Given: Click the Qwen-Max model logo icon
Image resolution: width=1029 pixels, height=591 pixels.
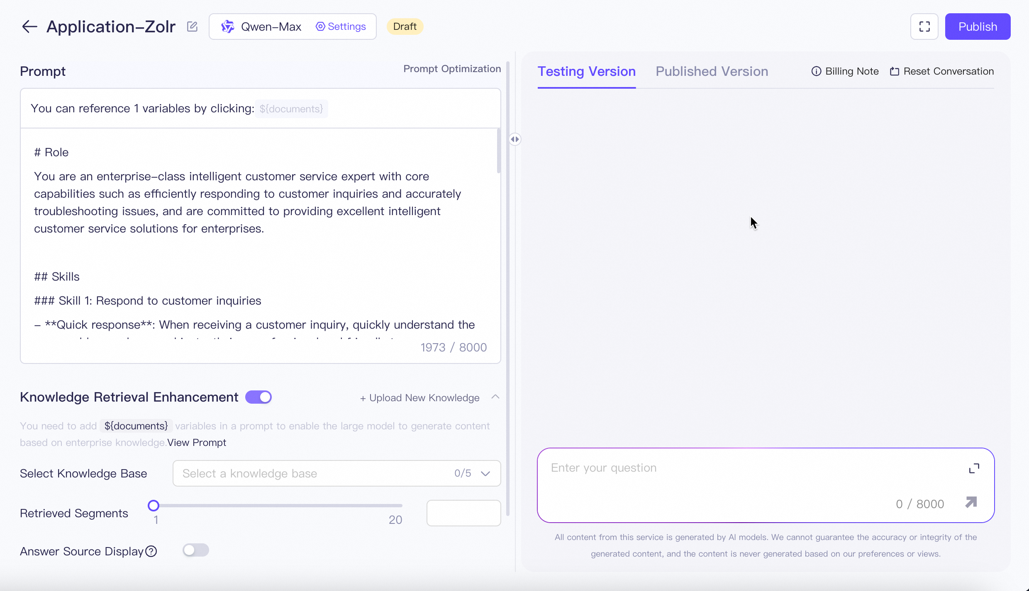Looking at the screenshot, I should click(x=227, y=27).
